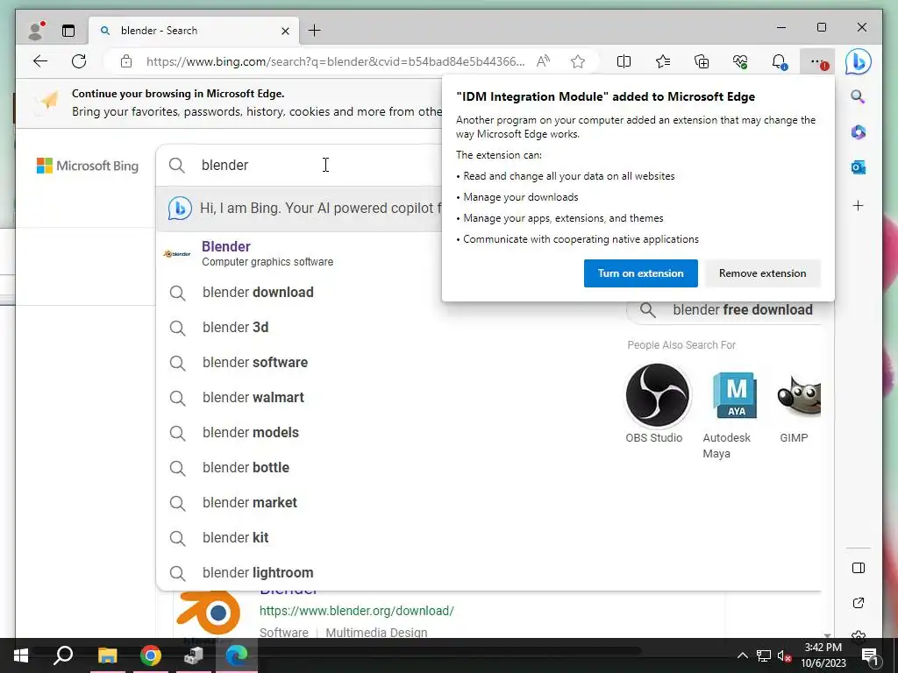Open Google Chrome from taskbar

click(x=151, y=655)
